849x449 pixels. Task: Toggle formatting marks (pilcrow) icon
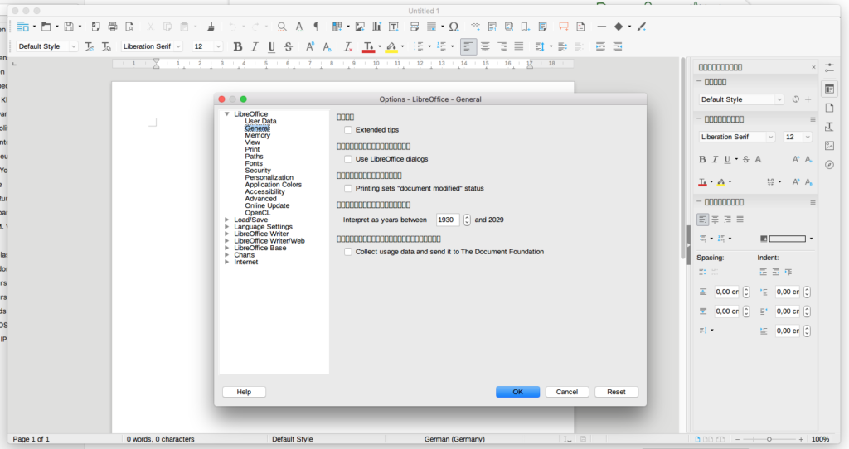316,27
